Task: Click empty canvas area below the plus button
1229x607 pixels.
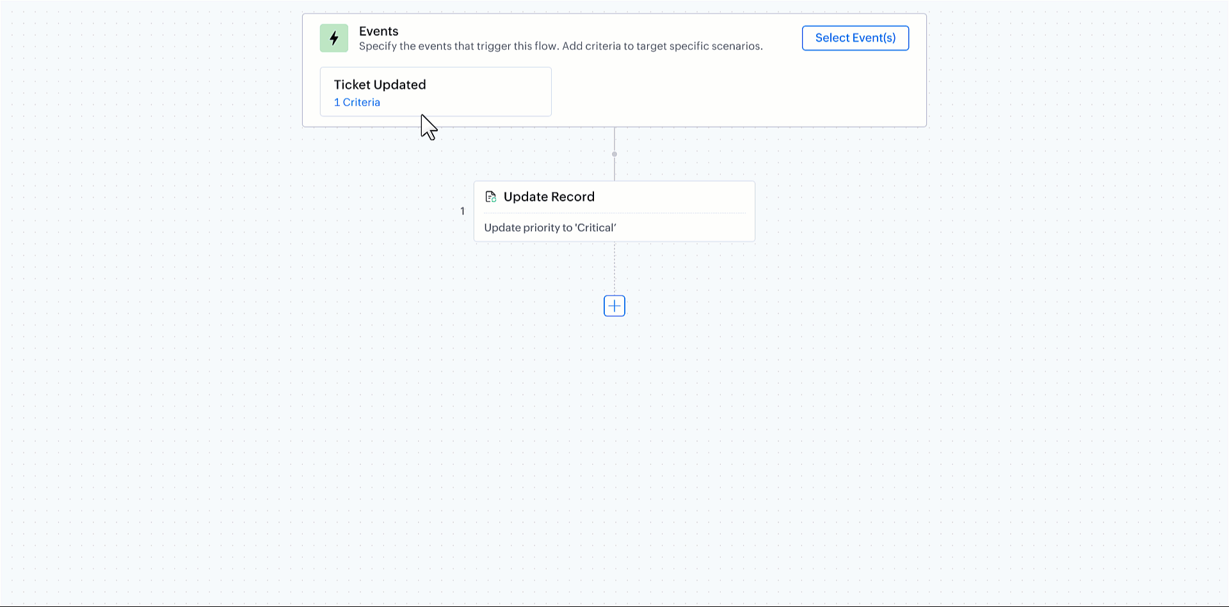Action: tap(614, 448)
